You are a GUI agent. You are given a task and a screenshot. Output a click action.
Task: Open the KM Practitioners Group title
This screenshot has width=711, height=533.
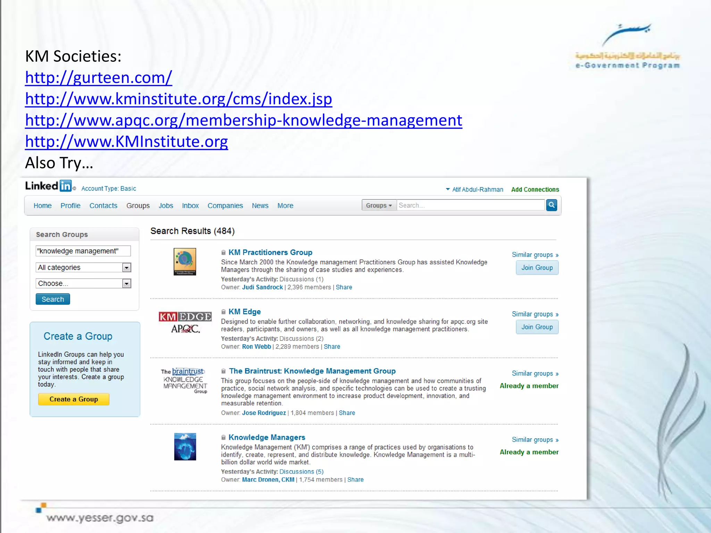(x=270, y=253)
